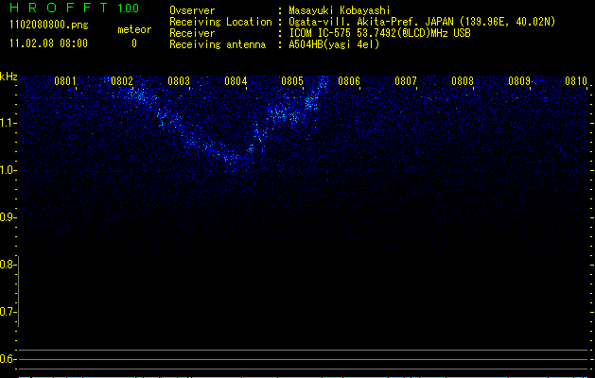Click the Receiving antenna field label

point(218,44)
